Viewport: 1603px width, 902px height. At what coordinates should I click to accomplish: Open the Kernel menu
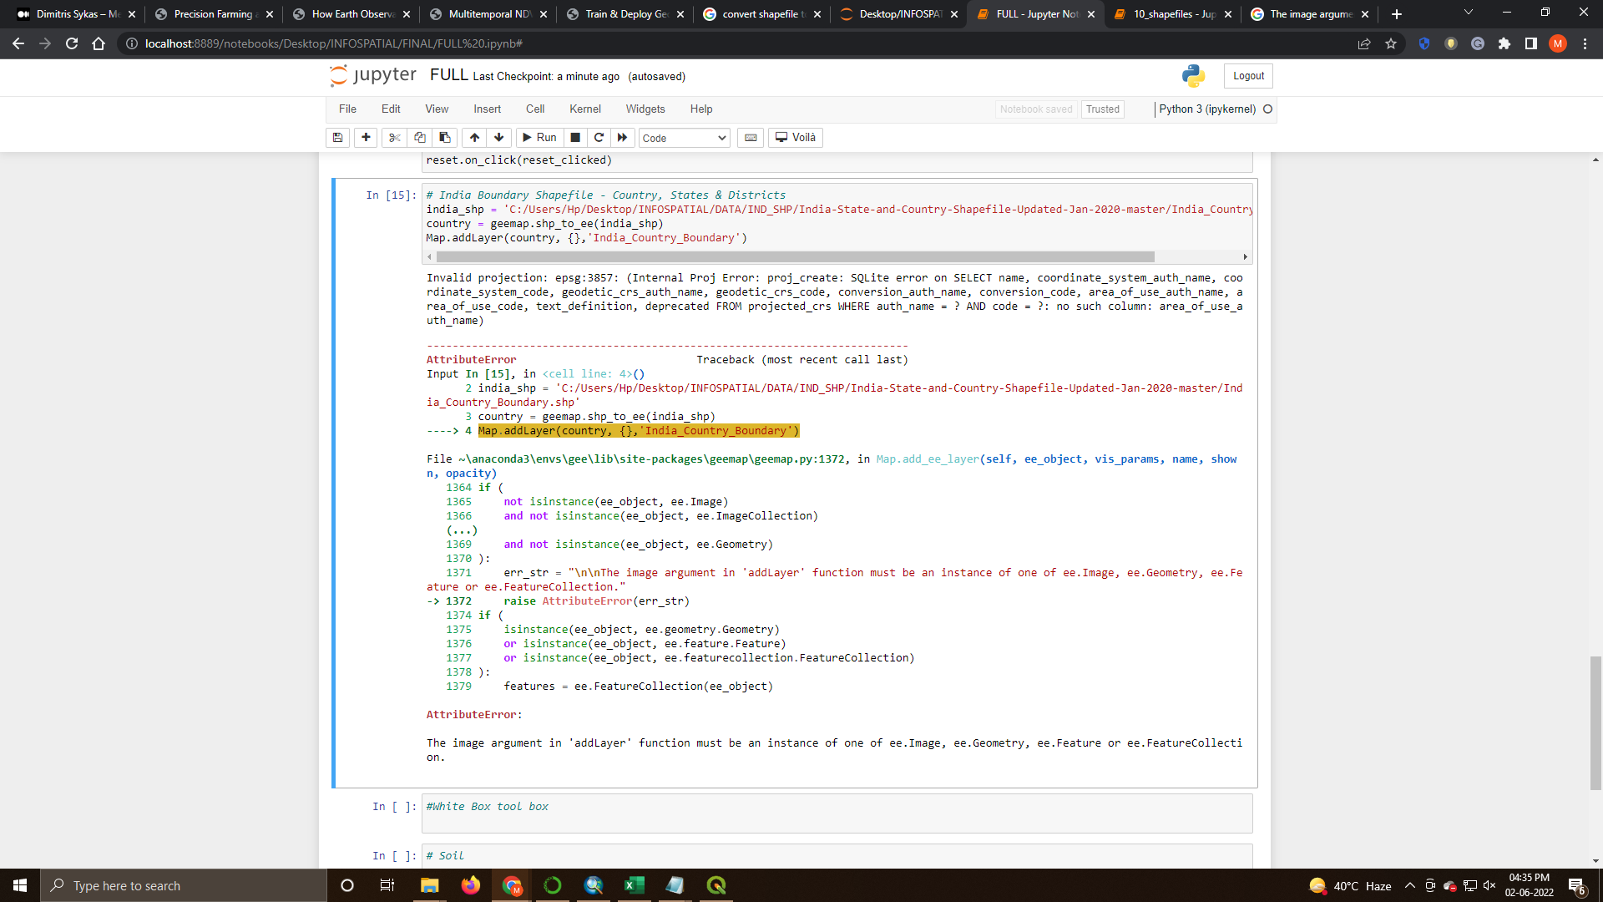pyautogui.click(x=584, y=109)
